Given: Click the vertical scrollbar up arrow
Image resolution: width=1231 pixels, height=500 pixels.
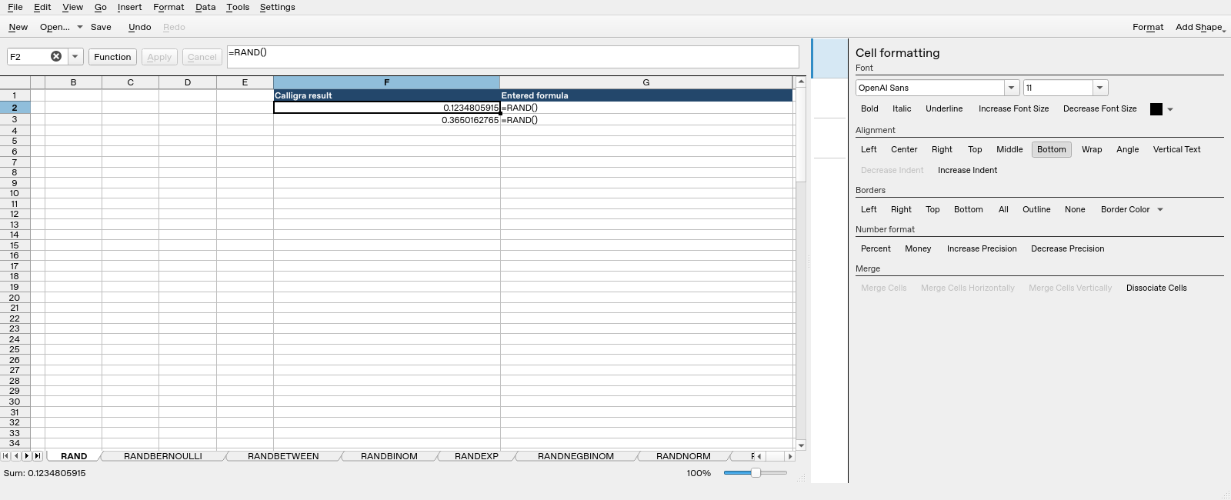Looking at the screenshot, I should (801, 82).
